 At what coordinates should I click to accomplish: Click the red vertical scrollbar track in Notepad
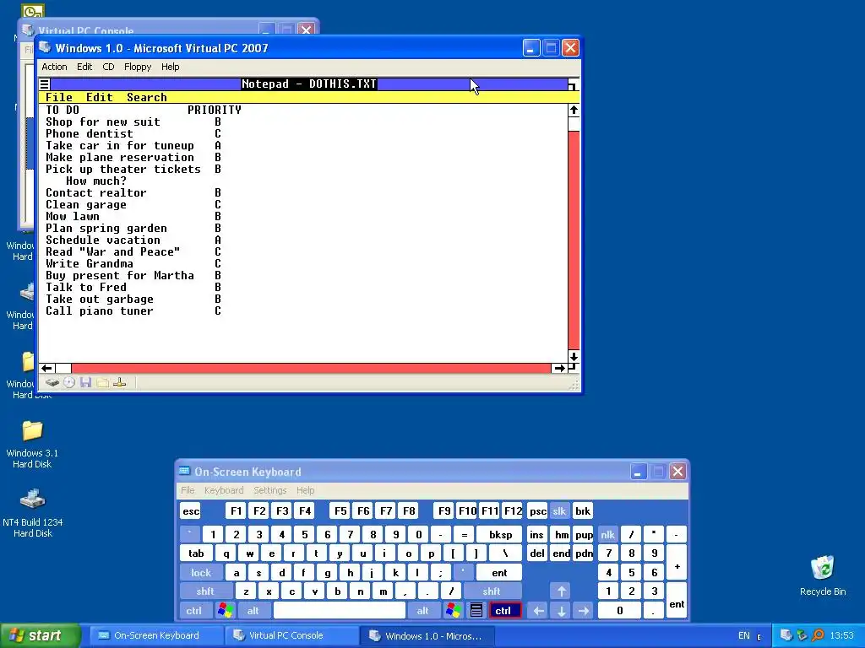(574, 240)
